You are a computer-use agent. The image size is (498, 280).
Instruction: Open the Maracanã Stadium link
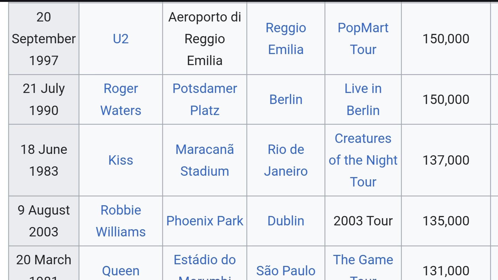[x=205, y=160]
